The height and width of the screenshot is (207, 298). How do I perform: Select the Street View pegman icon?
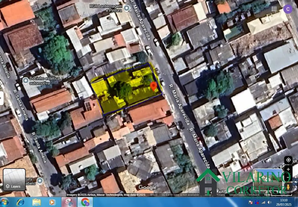288,187
